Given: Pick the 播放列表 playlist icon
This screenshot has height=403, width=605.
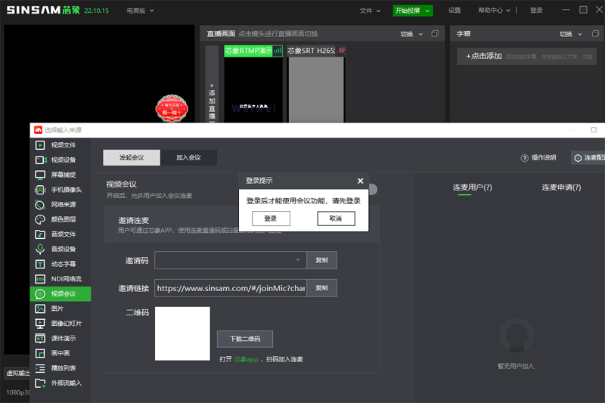Looking at the screenshot, I should (x=40, y=368).
